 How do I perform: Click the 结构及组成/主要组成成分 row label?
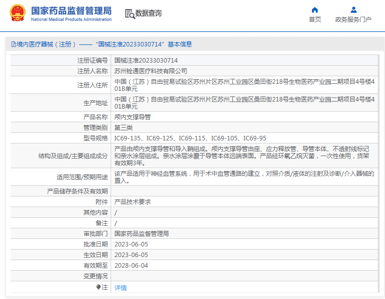click(73, 156)
